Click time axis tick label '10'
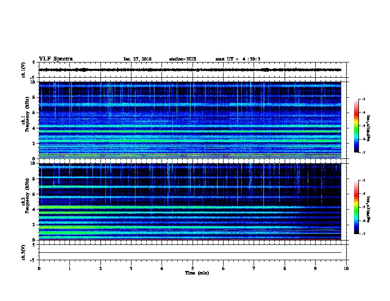 point(346,269)
